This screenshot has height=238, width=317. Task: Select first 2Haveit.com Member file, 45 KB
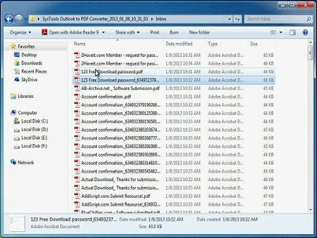coord(174,55)
